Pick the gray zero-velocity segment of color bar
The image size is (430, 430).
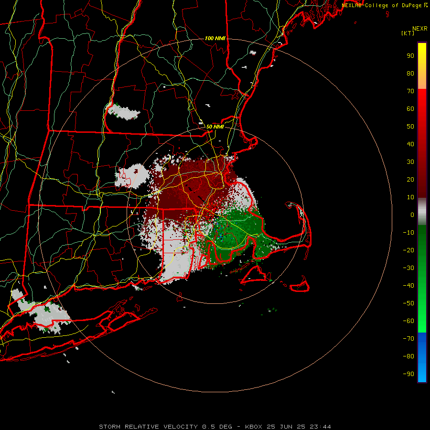pos(422,212)
